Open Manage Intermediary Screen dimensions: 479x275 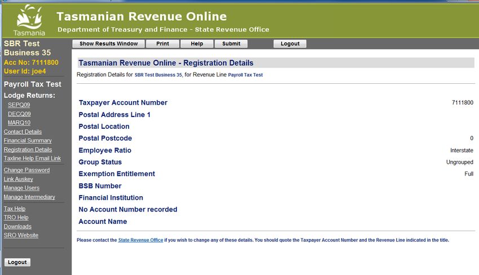tap(29, 197)
